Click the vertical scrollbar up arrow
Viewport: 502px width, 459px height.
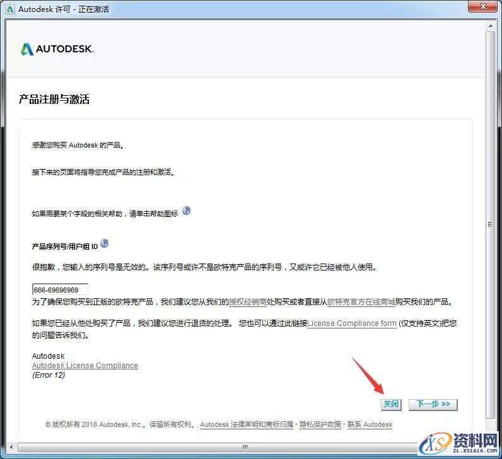[x=491, y=25]
